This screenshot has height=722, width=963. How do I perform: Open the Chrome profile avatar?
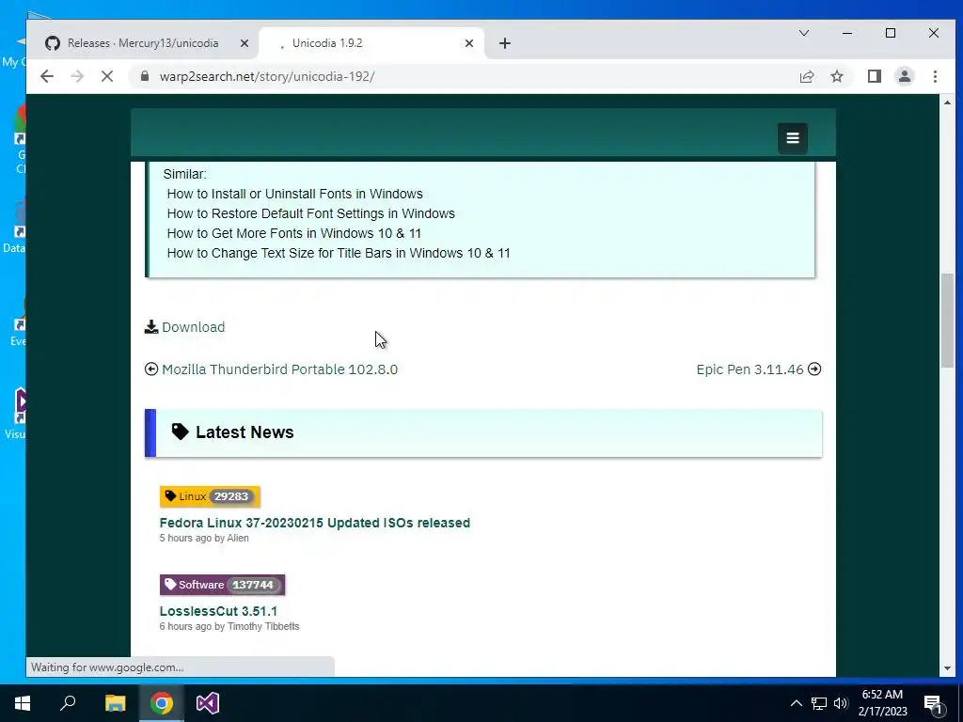[x=904, y=76]
